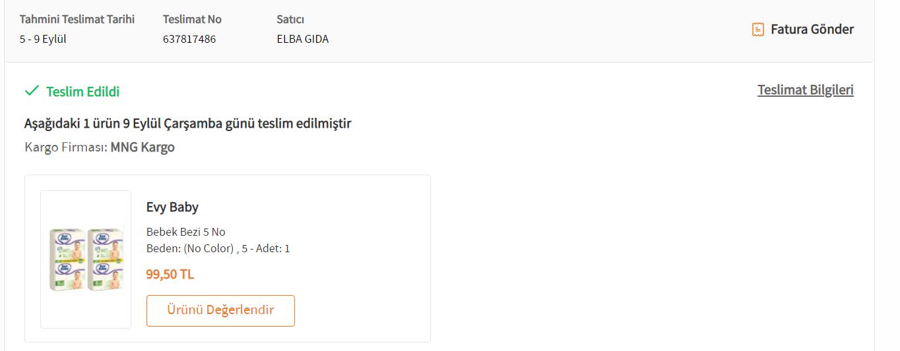Click the 5 - 9 Eylül delivery date
Image resolution: width=900 pixels, height=351 pixels.
click(x=43, y=39)
